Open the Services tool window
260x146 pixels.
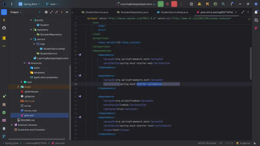[4, 112]
